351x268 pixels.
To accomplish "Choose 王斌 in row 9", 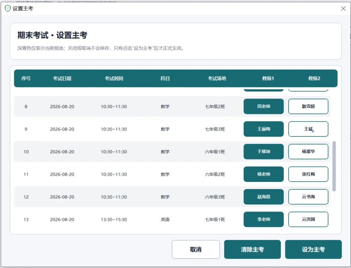I will pyautogui.click(x=308, y=129).
